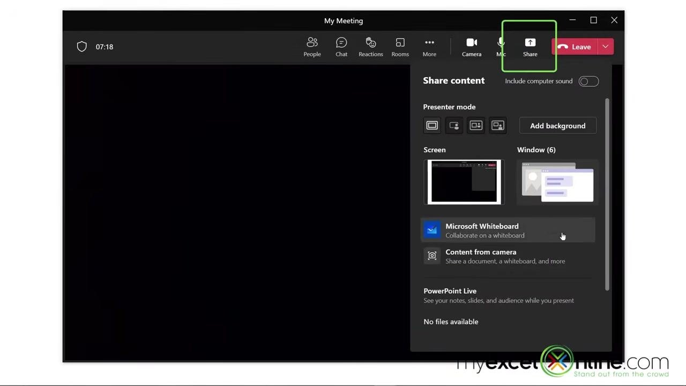Select Reporter presenter mode icon
This screenshot has height=386, width=686.
498,125
